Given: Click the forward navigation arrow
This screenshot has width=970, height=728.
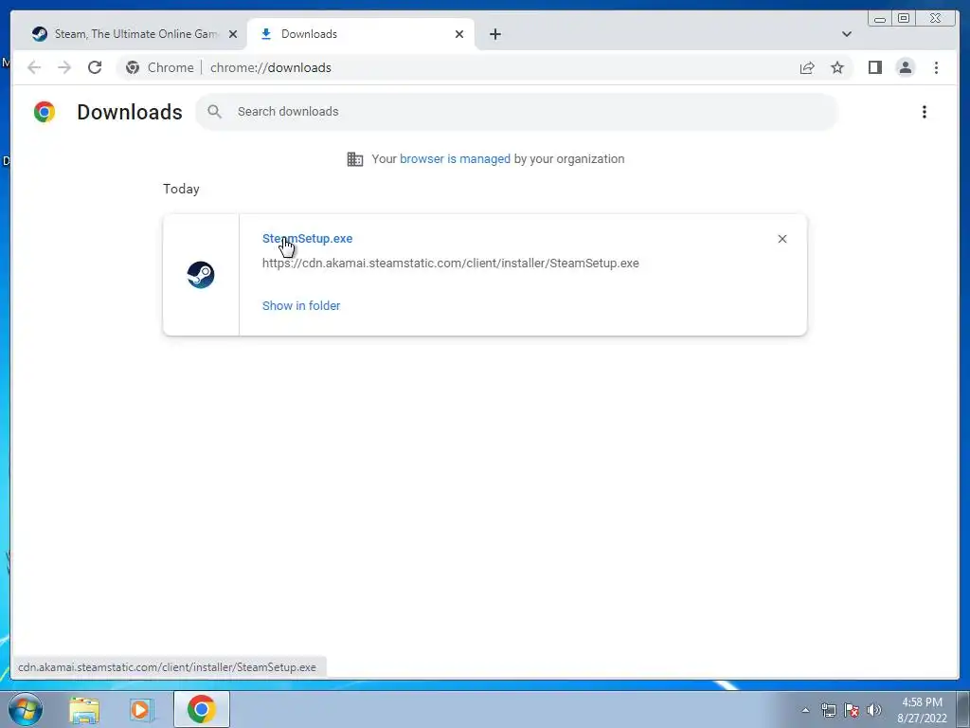Looking at the screenshot, I should point(64,67).
